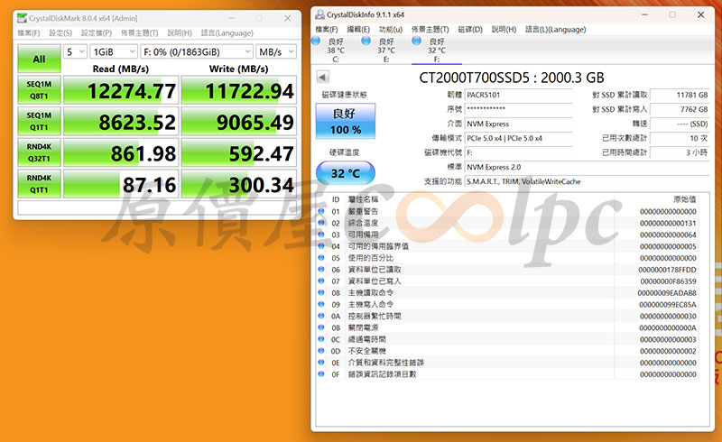Open the test size dropdown showing 1GiB
This screenshot has width=722, height=442.
(114, 51)
